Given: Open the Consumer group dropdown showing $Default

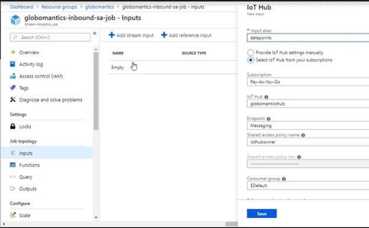Looking at the screenshot, I should [x=308, y=185].
